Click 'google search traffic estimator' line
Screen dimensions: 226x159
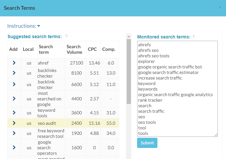[x=168, y=72]
